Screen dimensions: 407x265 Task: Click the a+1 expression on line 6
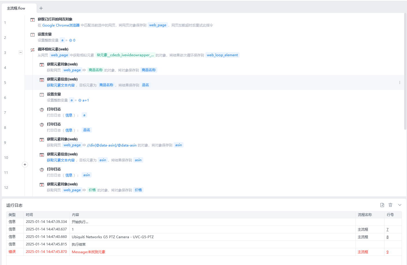coord(86,100)
